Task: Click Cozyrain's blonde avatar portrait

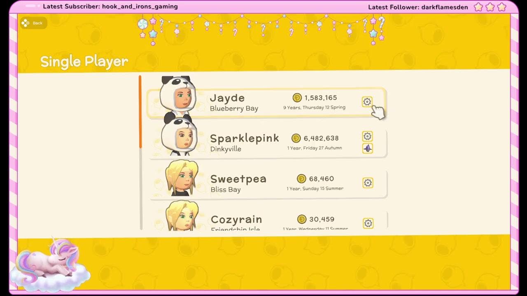Action: 182,216
